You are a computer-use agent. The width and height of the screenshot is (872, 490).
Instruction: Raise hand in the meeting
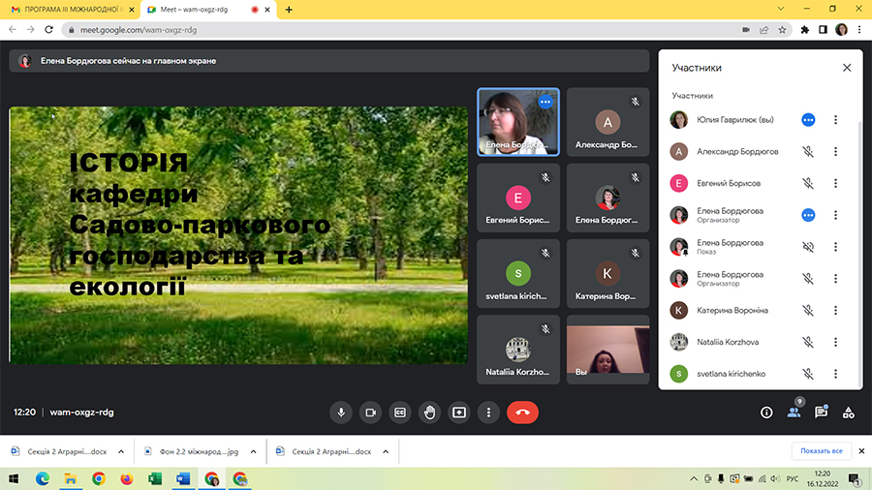point(430,412)
